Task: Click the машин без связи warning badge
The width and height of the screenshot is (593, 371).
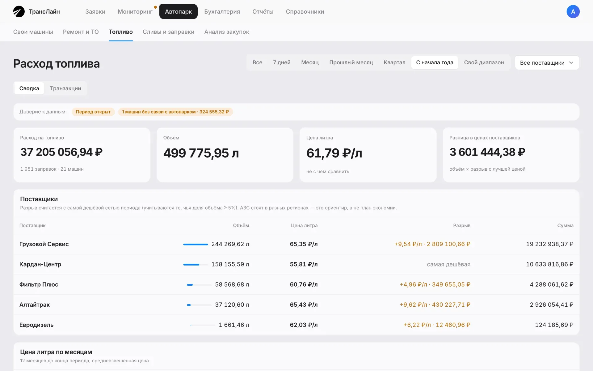Action: coord(175,112)
